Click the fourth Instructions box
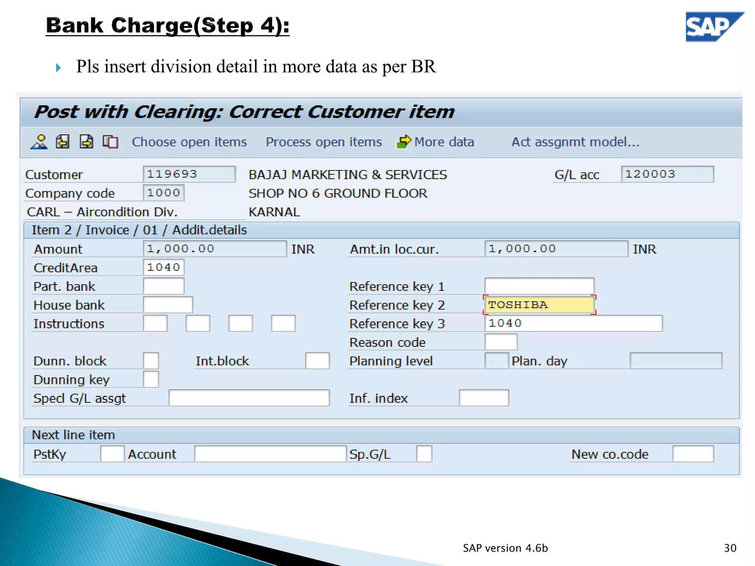The height and width of the screenshot is (566, 755). 283,323
